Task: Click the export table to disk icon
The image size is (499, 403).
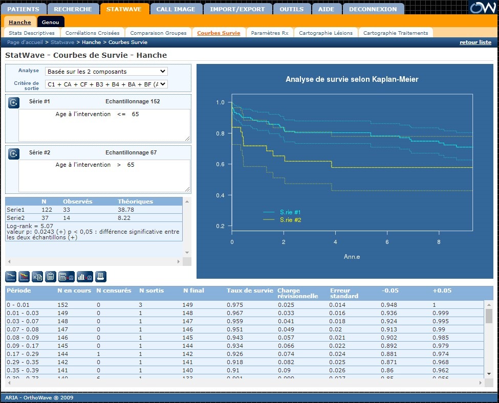Action: (67, 277)
